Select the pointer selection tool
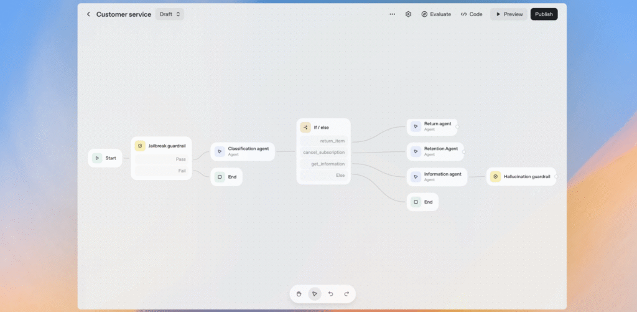The height and width of the screenshot is (312, 637). pyautogui.click(x=315, y=294)
